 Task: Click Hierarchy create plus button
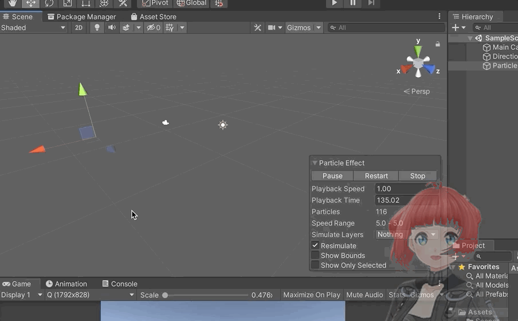pos(455,28)
